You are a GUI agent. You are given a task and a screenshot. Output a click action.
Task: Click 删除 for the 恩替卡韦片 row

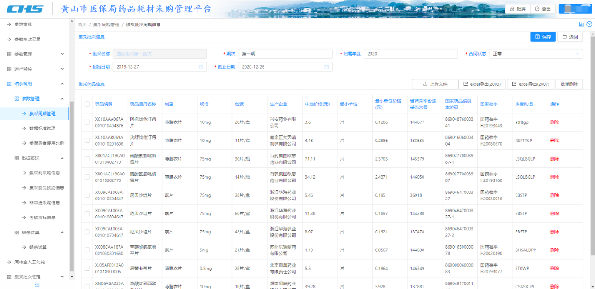[555, 269]
